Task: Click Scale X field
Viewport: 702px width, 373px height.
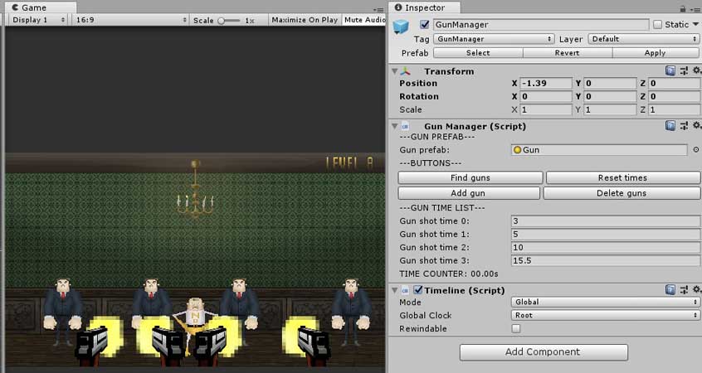Action: [x=546, y=109]
